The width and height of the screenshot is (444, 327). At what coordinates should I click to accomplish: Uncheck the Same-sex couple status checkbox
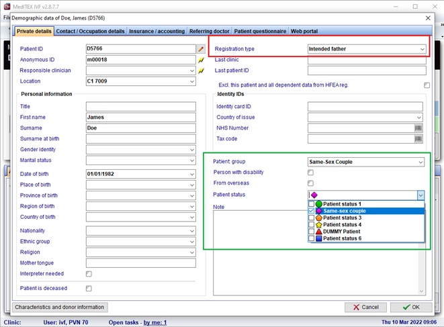click(311, 211)
